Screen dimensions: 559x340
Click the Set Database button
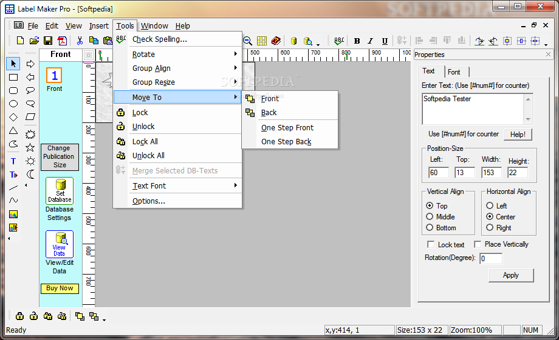coord(60,191)
